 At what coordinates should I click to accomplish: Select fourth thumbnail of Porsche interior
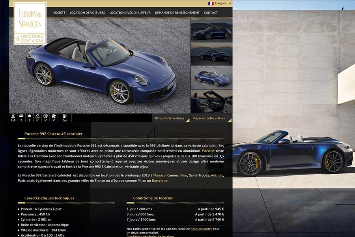pos(211,102)
